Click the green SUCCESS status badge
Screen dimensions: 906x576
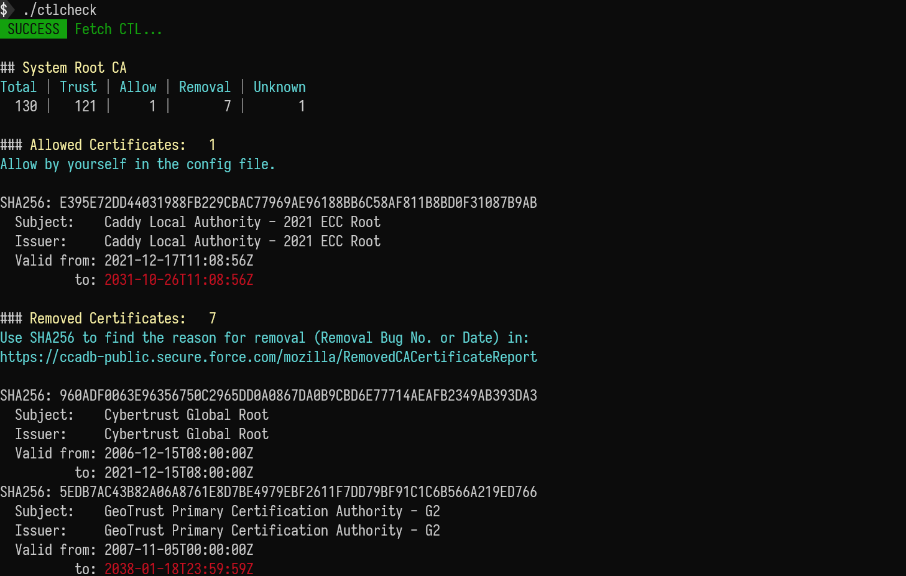[x=34, y=29]
